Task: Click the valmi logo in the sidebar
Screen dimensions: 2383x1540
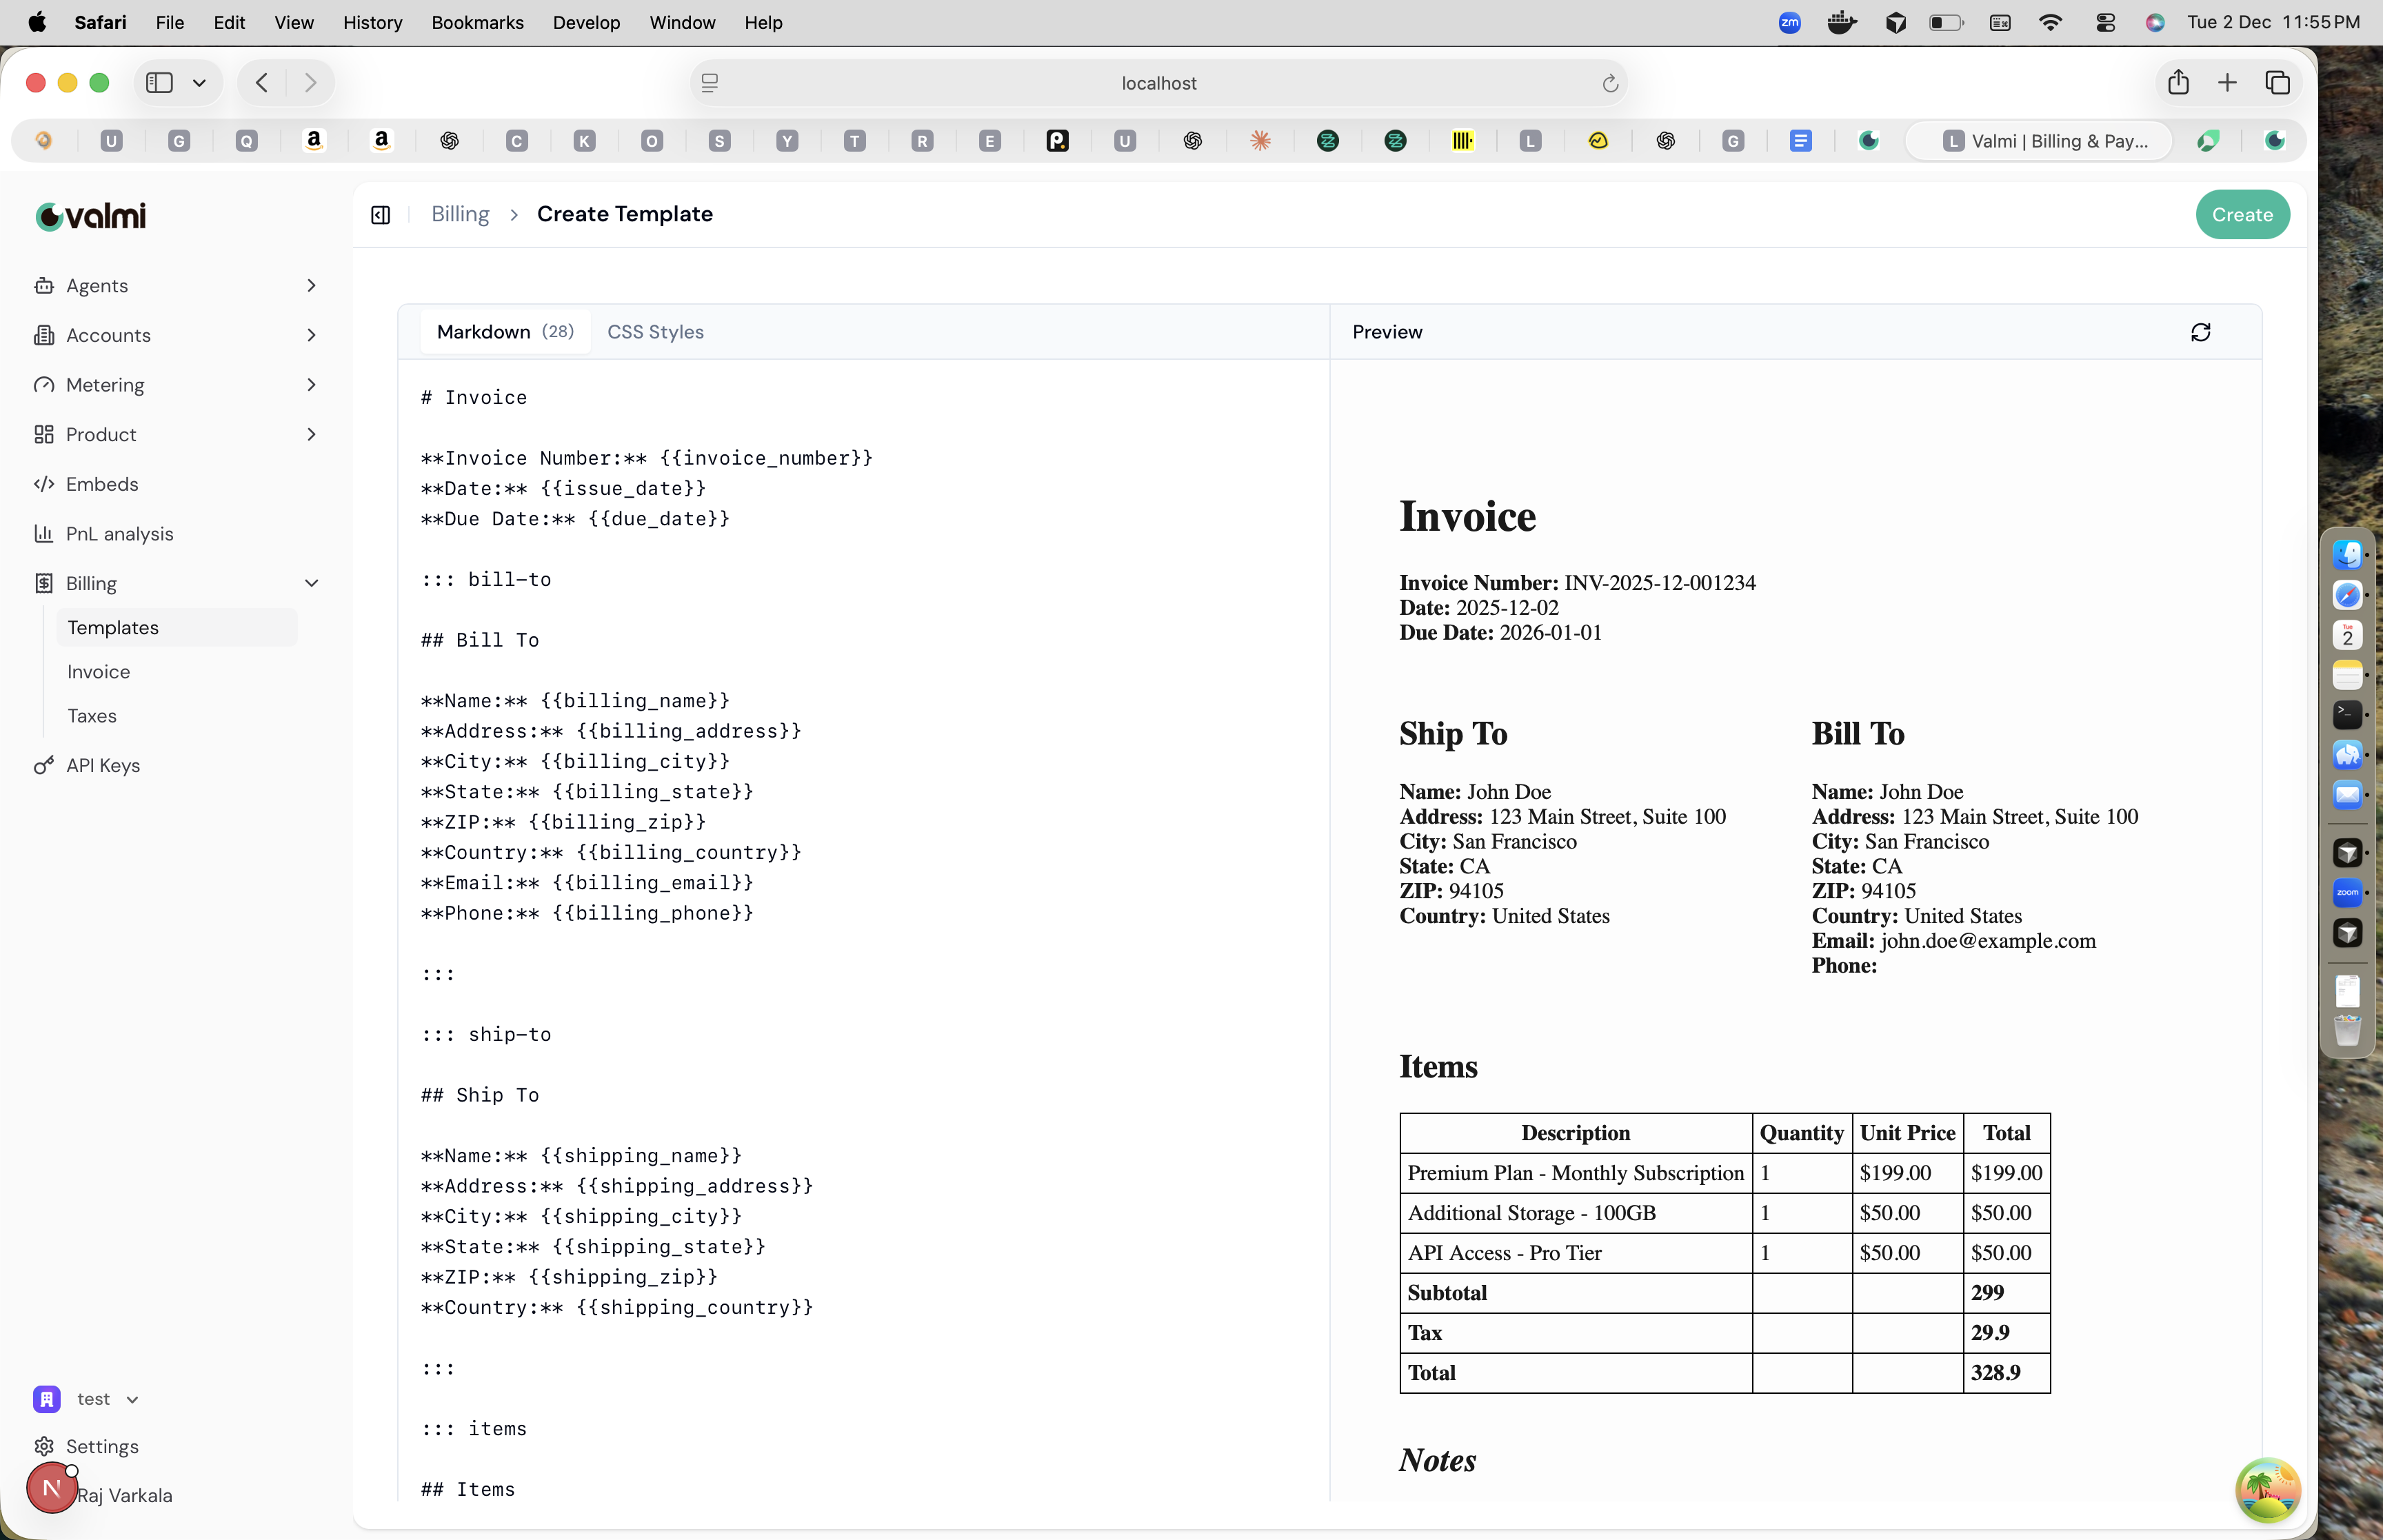Action: click(x=90, y=215)
